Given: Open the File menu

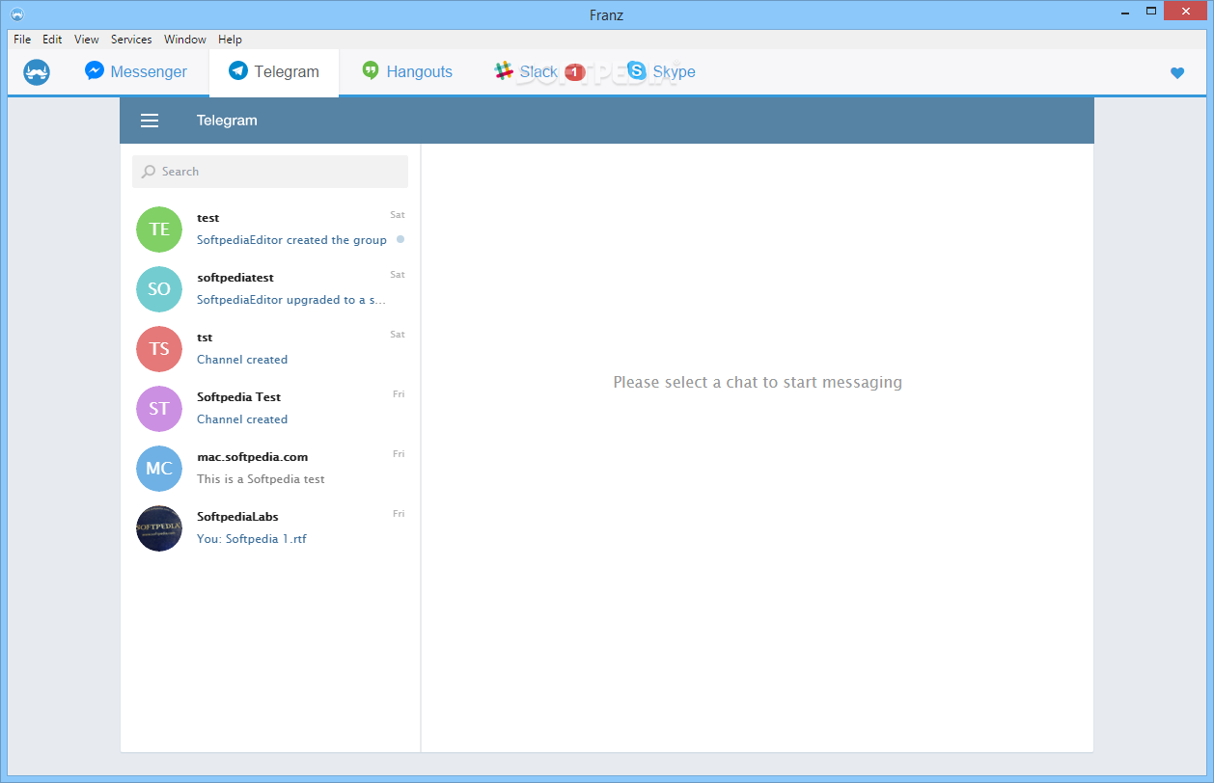Looking at the screenshot, I should (22, 40).
